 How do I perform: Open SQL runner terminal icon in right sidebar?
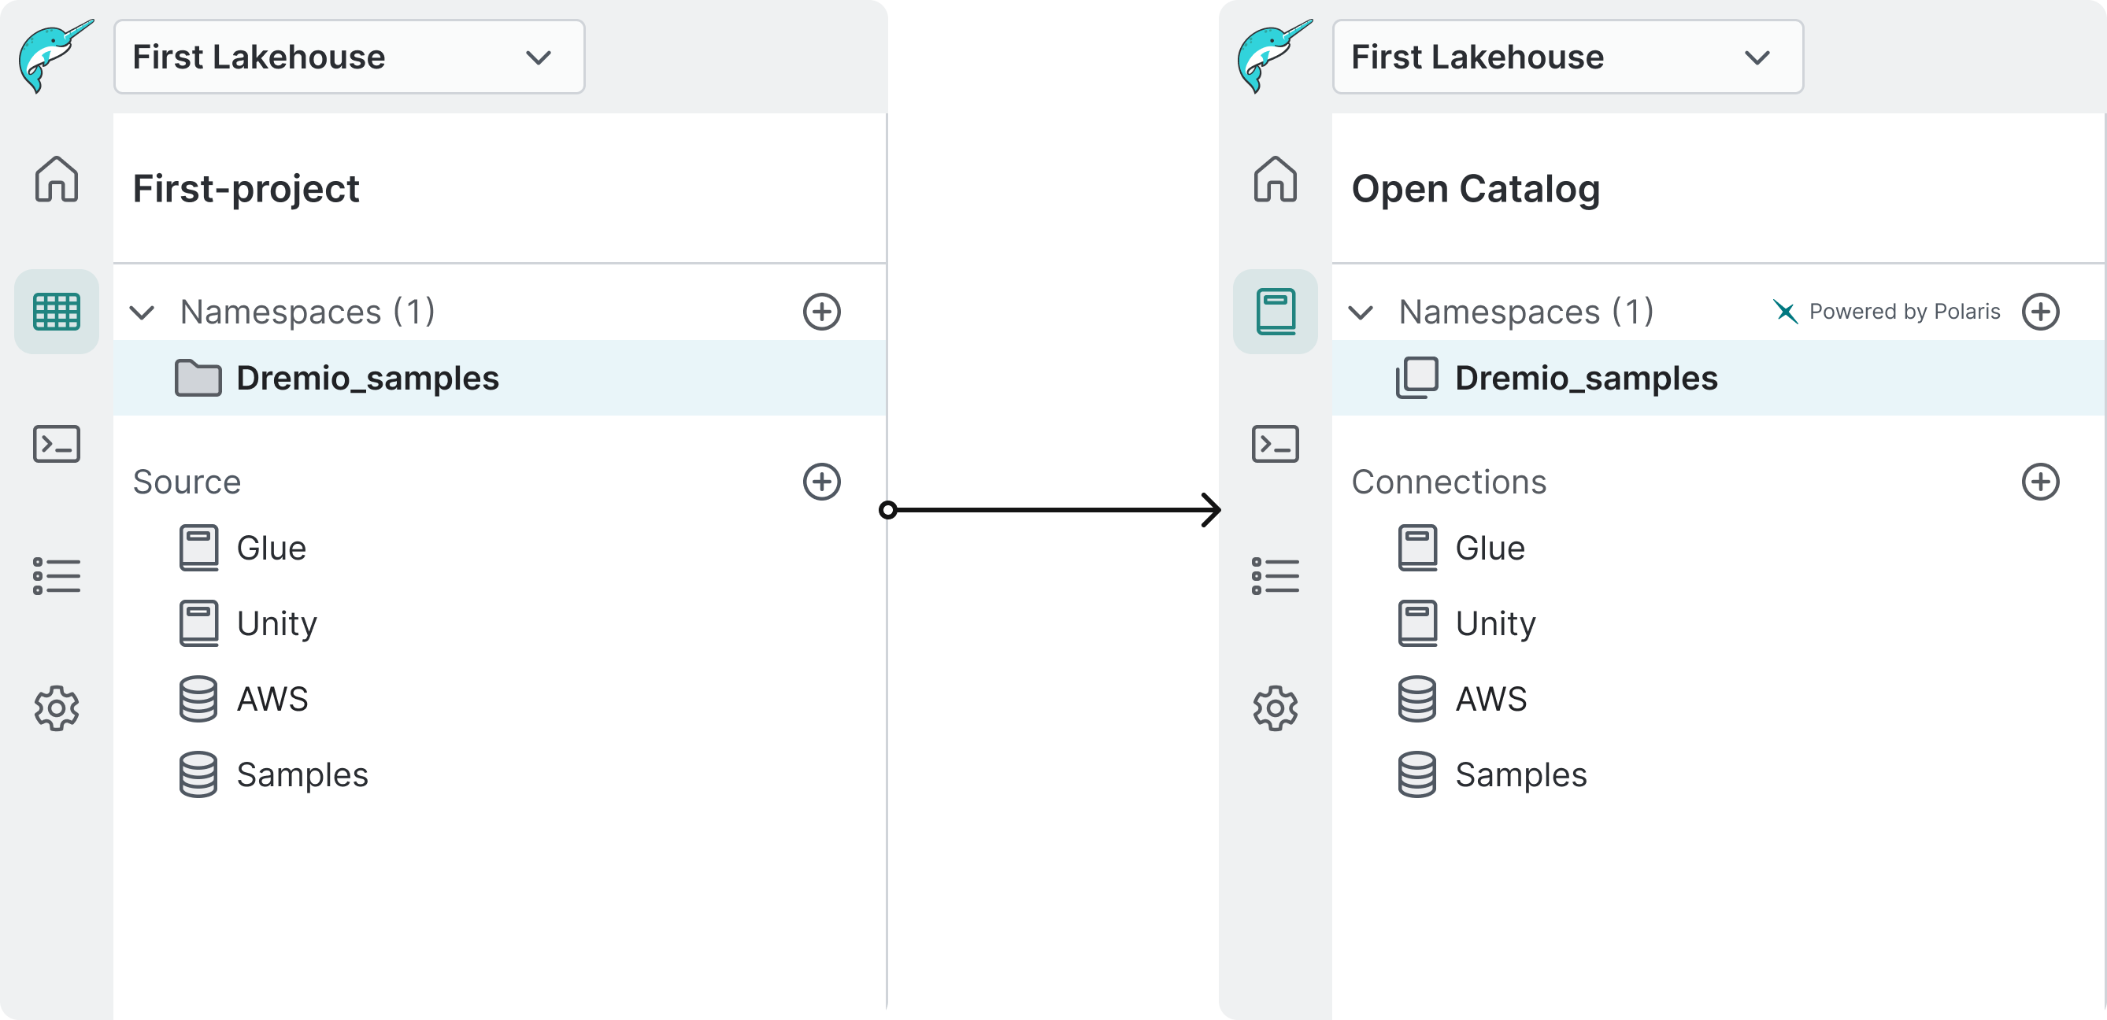[x=1276, y=444]
